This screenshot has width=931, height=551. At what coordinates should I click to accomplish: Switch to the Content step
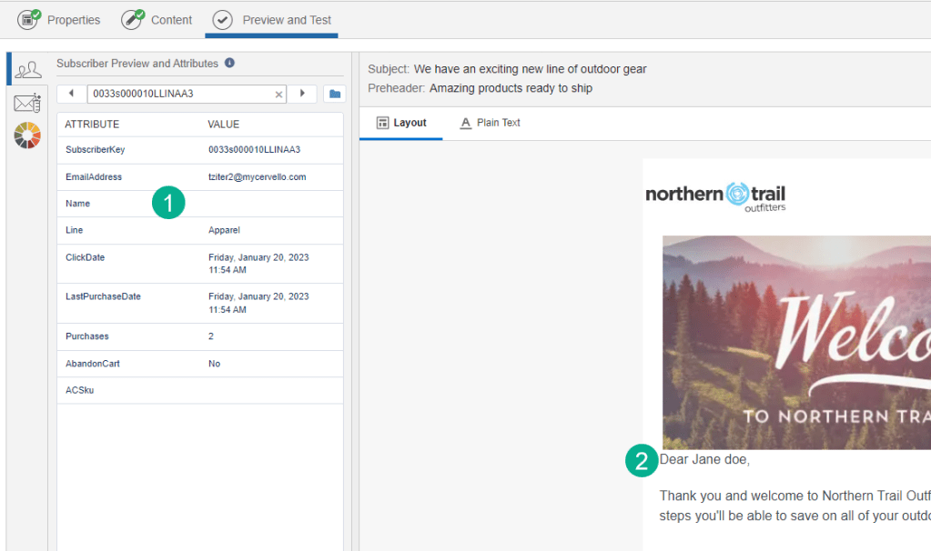pyautogui.click(x=157, y=19)
